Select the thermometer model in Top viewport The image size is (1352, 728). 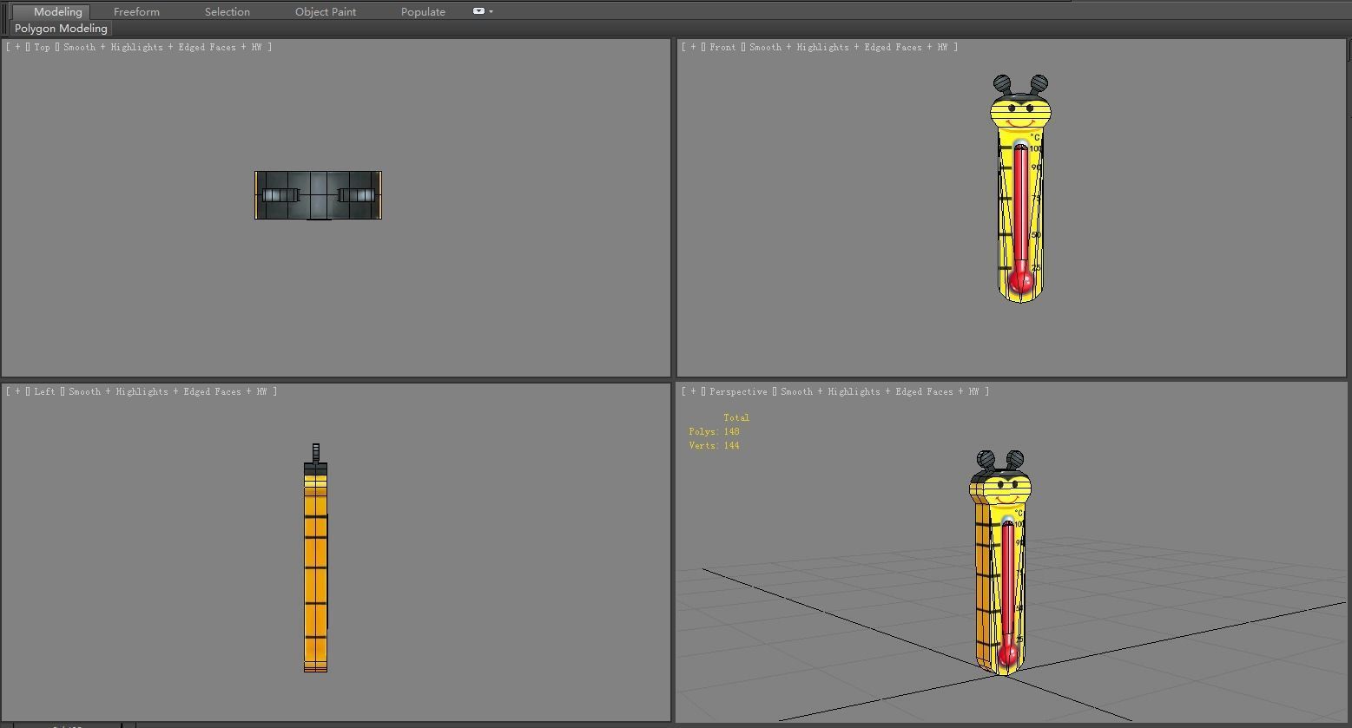click(x=318, y=195)
